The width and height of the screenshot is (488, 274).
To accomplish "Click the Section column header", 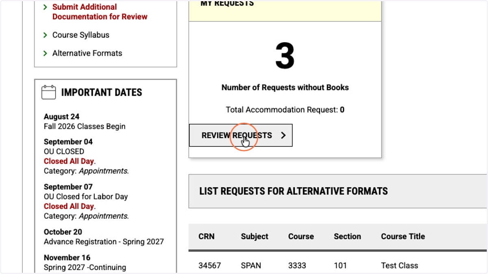I will pos(347,236).
